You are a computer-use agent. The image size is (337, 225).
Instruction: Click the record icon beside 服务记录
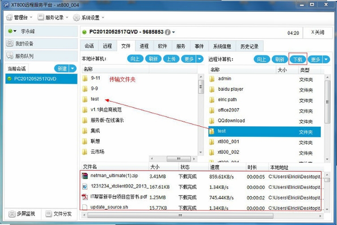pyautogui.click(x=41, y=17)
